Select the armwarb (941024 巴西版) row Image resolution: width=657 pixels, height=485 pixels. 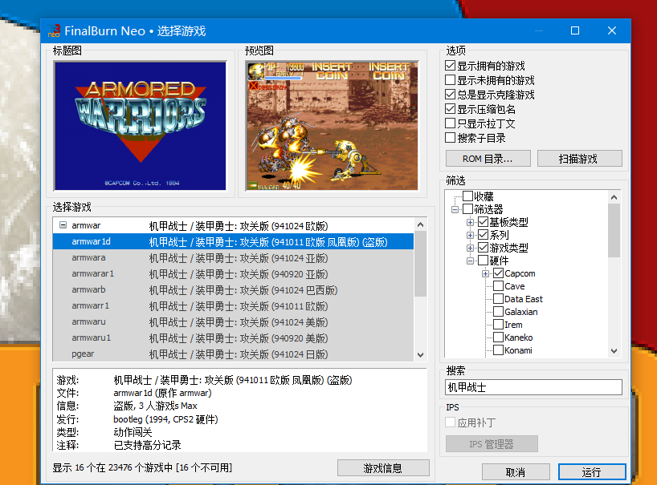tap(233, 289)
